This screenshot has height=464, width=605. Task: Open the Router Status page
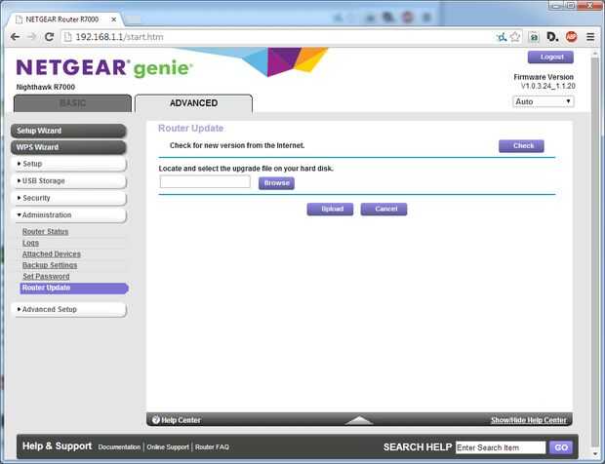46,232
